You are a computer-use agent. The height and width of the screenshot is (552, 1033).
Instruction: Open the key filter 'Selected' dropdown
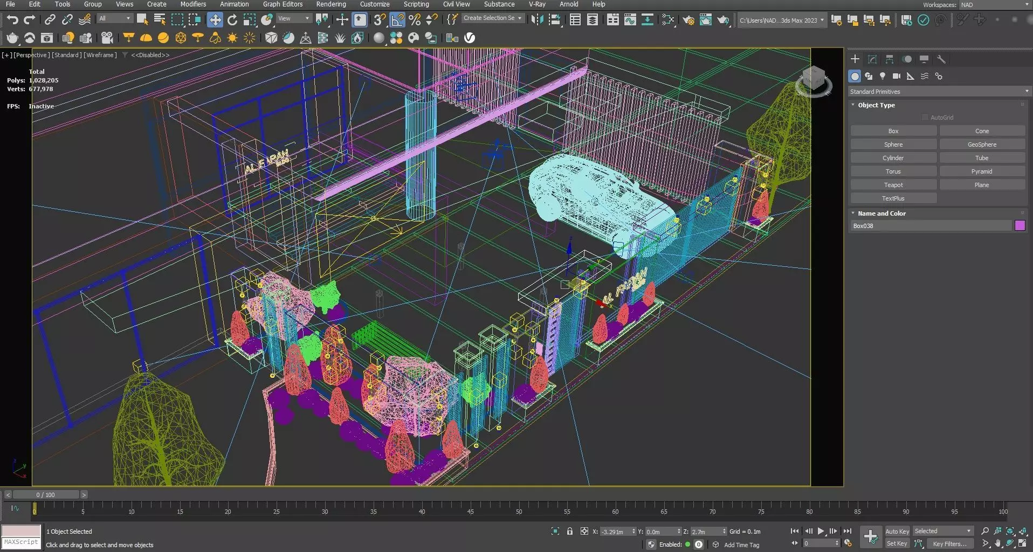[943, 532]
